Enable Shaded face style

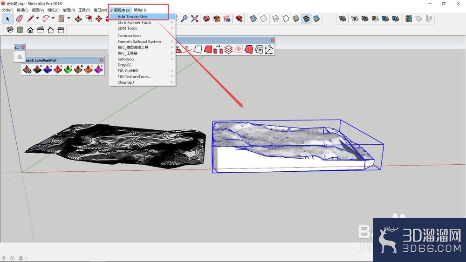296,19
